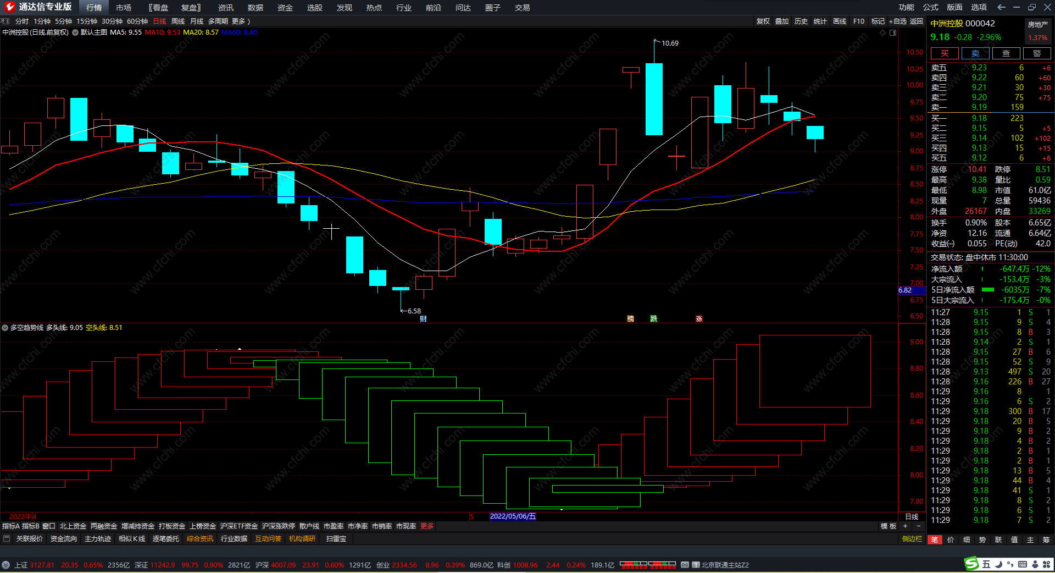
Task: Switch bottom-right panel to 联 view
Action: coord(998,539)
